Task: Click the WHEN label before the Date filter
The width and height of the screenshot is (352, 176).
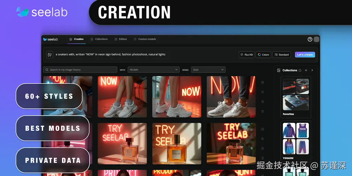Action: [185, 70]
